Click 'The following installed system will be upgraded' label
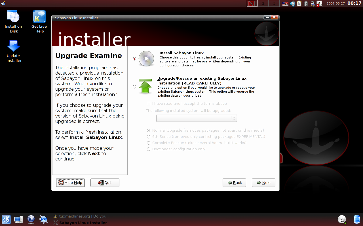The height and width of the screenshot is (226, 363). click(x=189, y=110)
